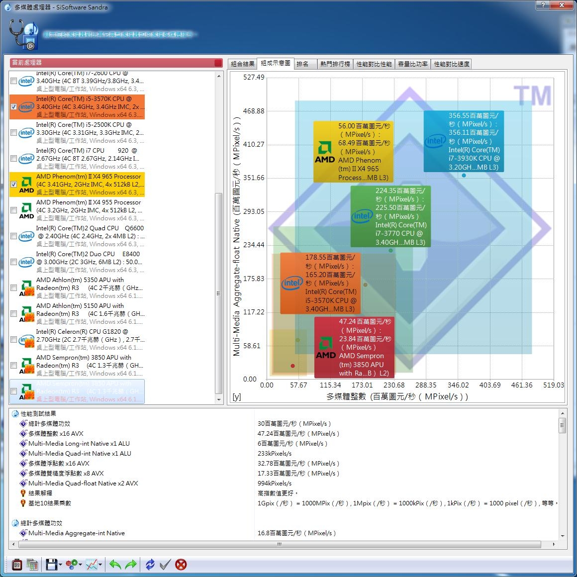Switch to the 熱門排行榜 tab

pos(335,64)
